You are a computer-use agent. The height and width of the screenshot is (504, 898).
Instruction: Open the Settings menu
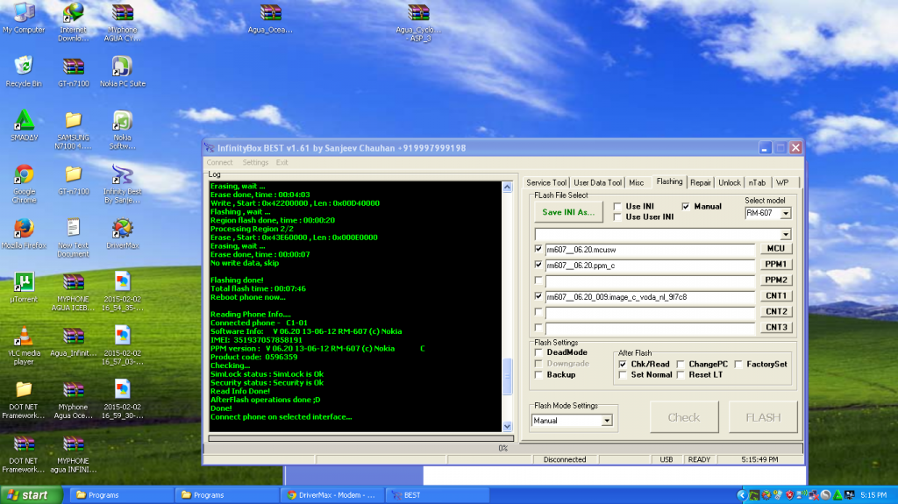(x=255, y=162)
